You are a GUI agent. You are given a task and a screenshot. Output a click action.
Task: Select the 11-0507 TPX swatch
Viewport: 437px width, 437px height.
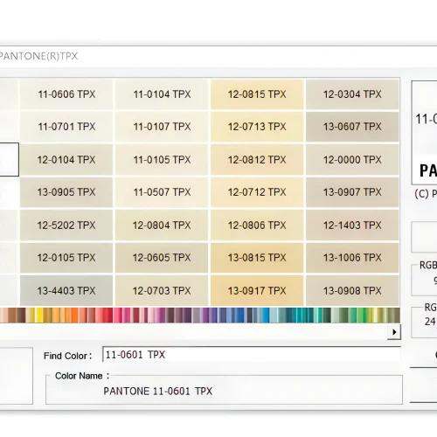pyautogui.click(x=162, y=192)
